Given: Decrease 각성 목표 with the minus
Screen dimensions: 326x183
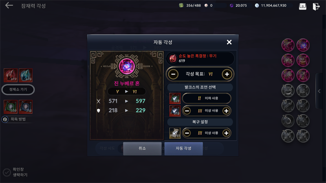Looking at the screenshot, I should [173, 74].
